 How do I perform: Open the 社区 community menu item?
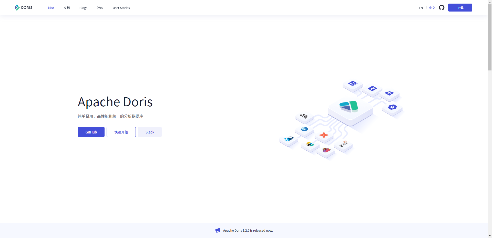coord(100,8)
